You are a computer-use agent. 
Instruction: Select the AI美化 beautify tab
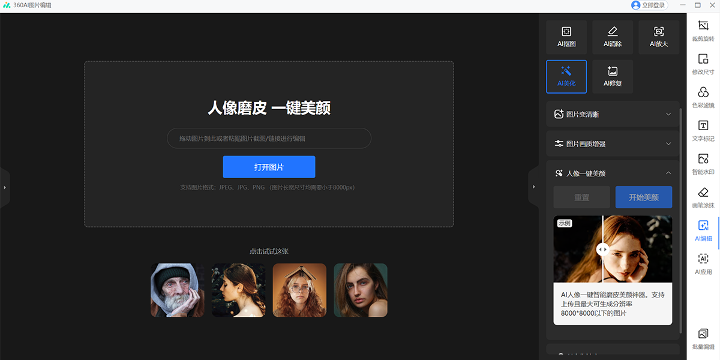pos(565,76)
